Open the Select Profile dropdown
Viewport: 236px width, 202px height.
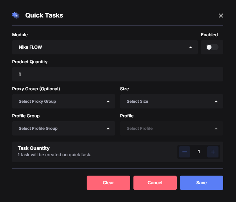[x=172, y=128]
